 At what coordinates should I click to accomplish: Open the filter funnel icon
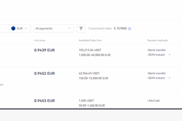tap(81, 28)
